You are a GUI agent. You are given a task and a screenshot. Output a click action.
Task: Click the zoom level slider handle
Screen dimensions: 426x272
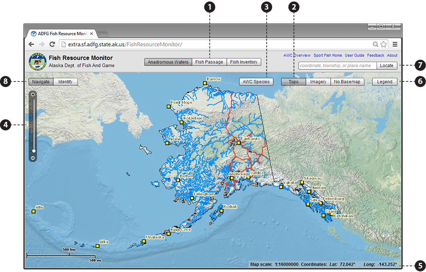(33, 151)
